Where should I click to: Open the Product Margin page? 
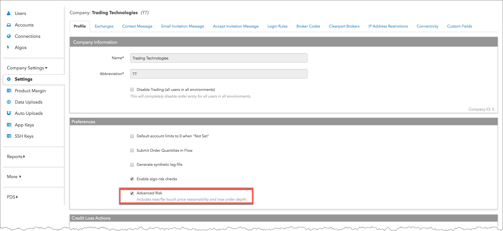(30, 91)
